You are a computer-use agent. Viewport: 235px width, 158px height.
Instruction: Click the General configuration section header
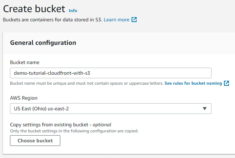tap(43, 43)
